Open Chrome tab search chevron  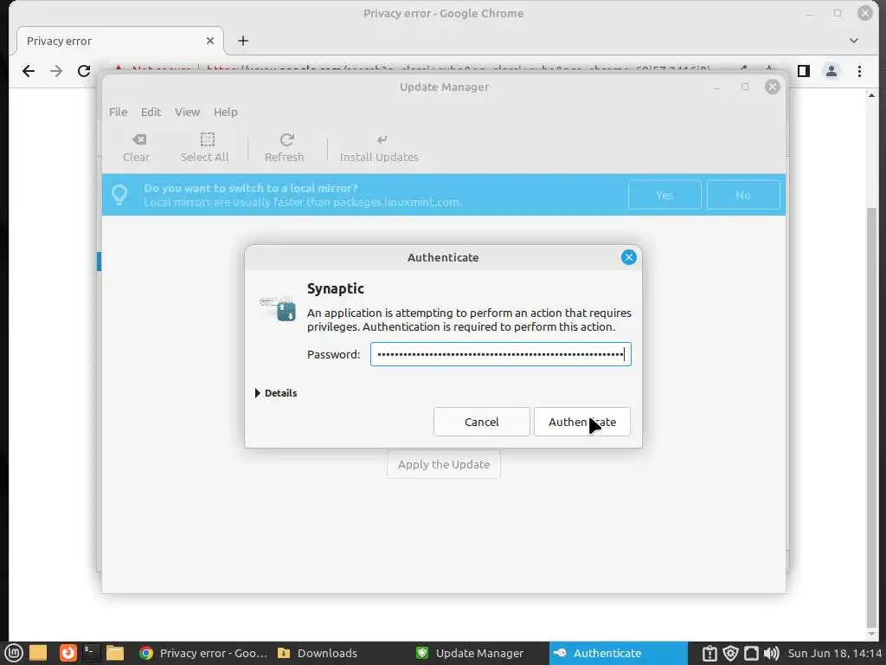tap(854, 41)
